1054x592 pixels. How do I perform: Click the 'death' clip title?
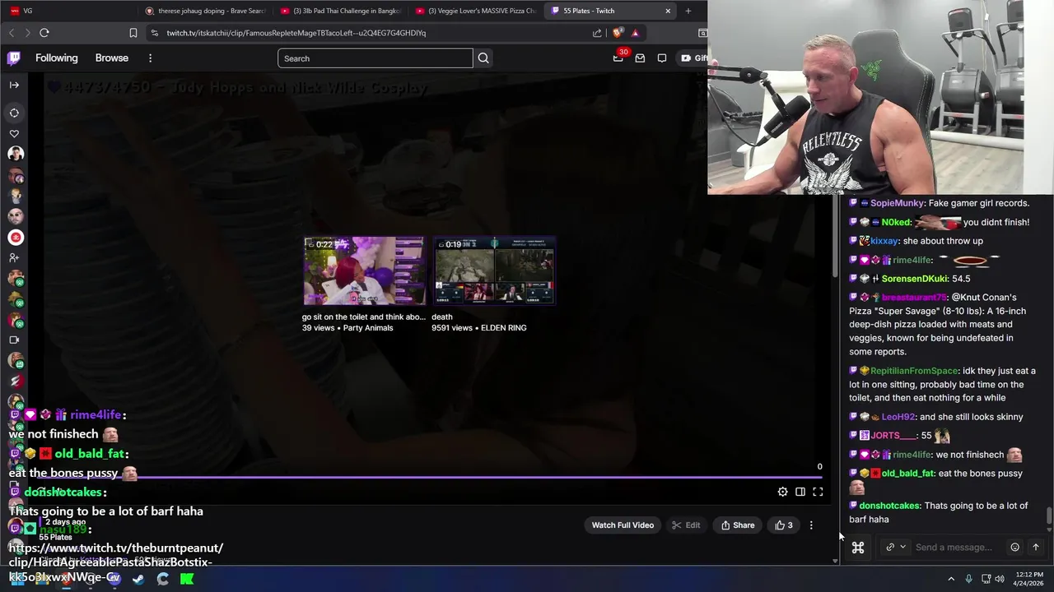(x=442, y=317)
